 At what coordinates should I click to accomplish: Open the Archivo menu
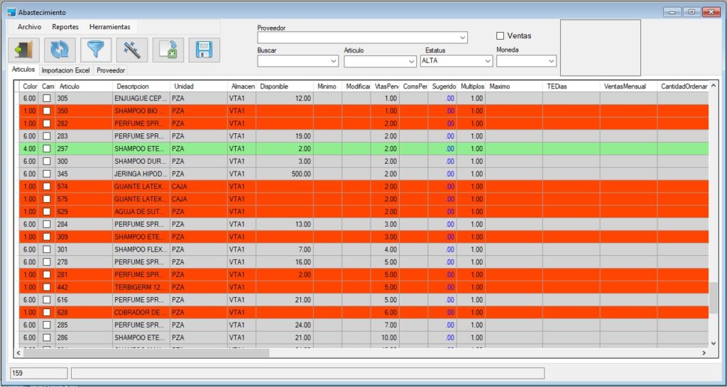pyautogui.click(x=29, y=26)
